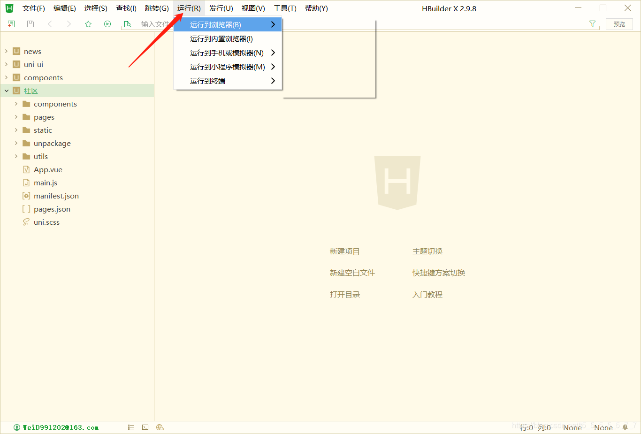The image size is (641, 434).
Task: Click the new file toolbar icon
Action: (11, 24)
